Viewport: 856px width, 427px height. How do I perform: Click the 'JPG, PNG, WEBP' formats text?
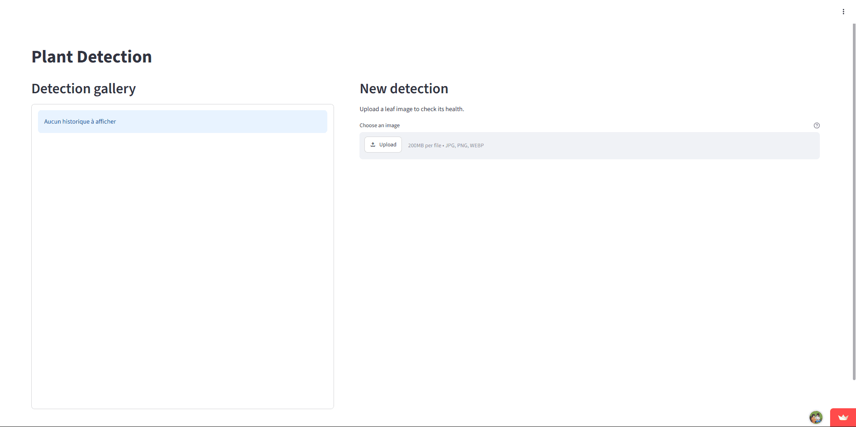(464, 145)
